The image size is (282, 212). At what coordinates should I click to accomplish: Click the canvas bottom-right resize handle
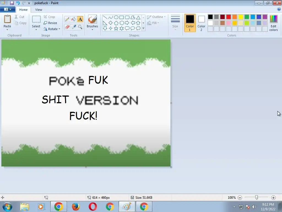click(171, 167)
